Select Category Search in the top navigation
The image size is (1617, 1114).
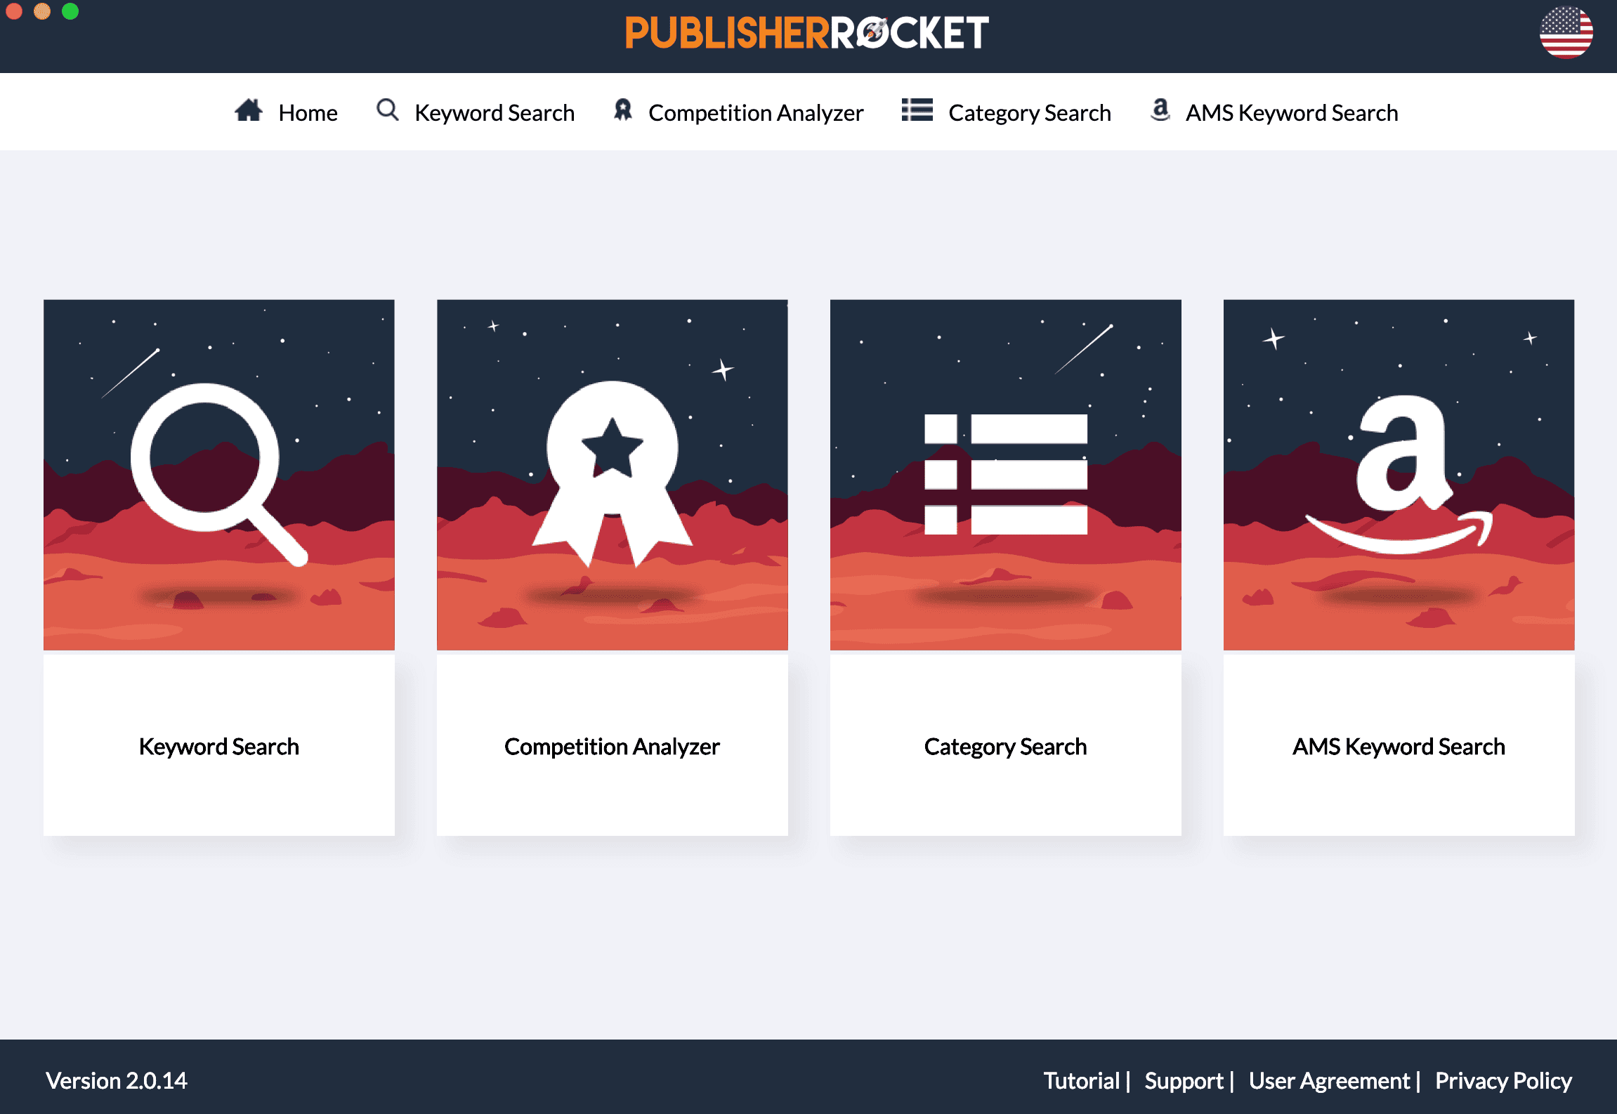tap(1030, 112)
